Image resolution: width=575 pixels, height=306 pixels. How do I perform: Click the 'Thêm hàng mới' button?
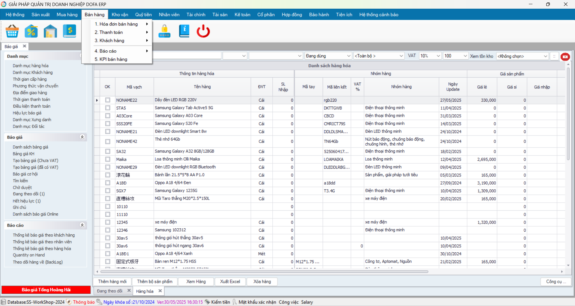point(112,281)
